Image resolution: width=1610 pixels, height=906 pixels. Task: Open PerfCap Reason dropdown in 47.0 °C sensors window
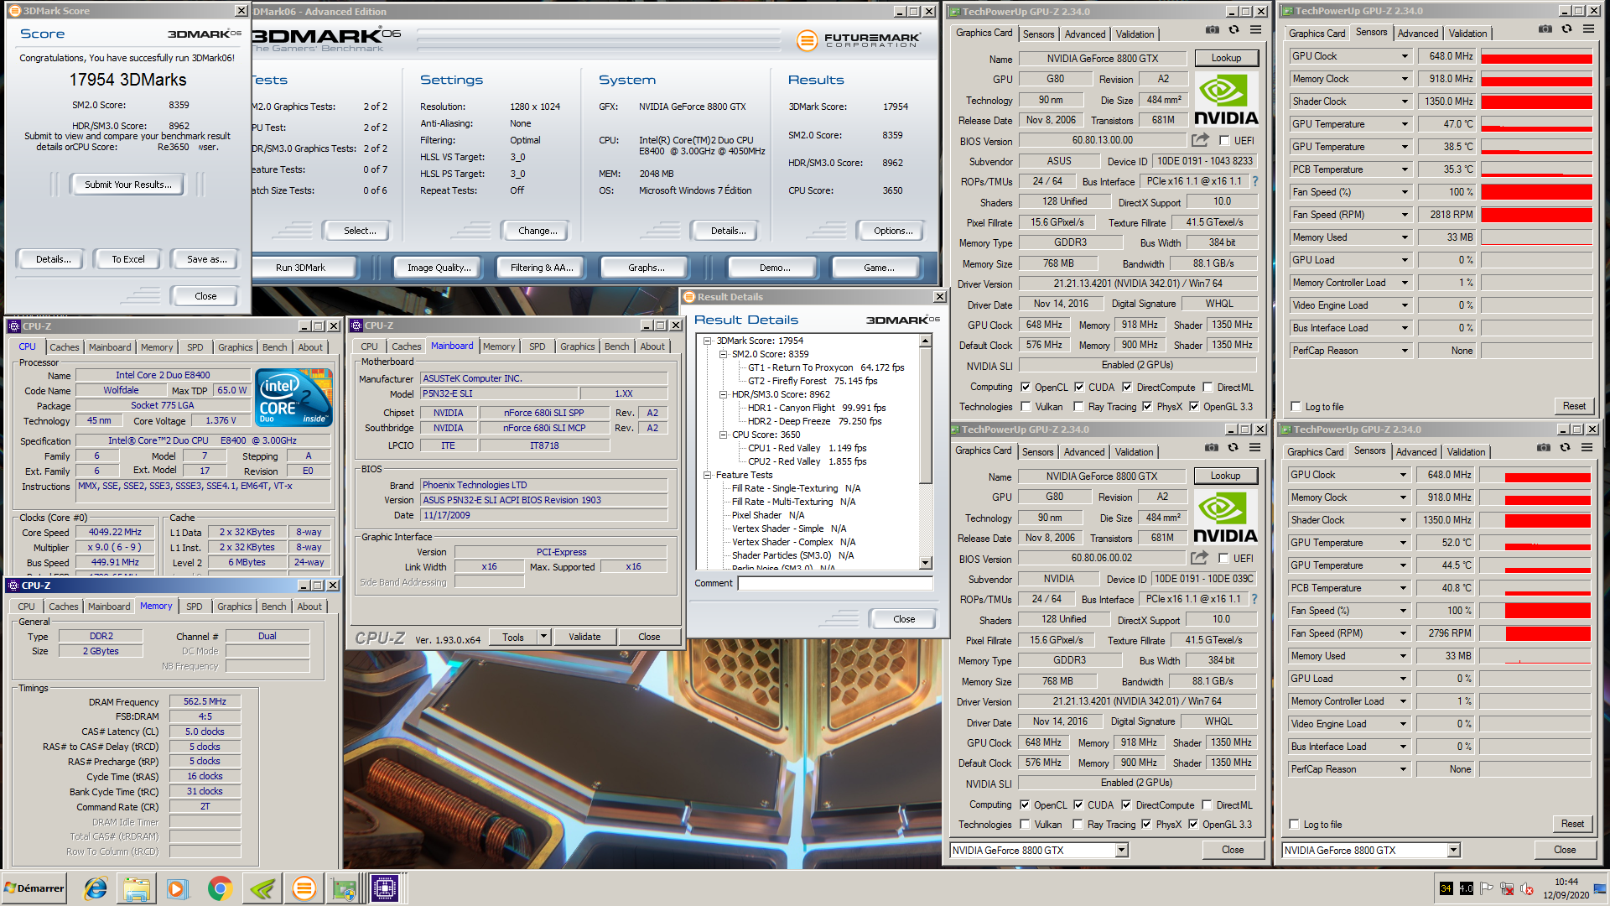1405,351
